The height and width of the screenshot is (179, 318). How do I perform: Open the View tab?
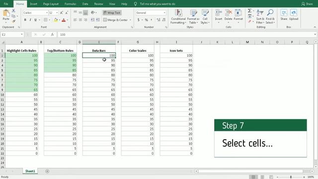(x=112, y=4)
